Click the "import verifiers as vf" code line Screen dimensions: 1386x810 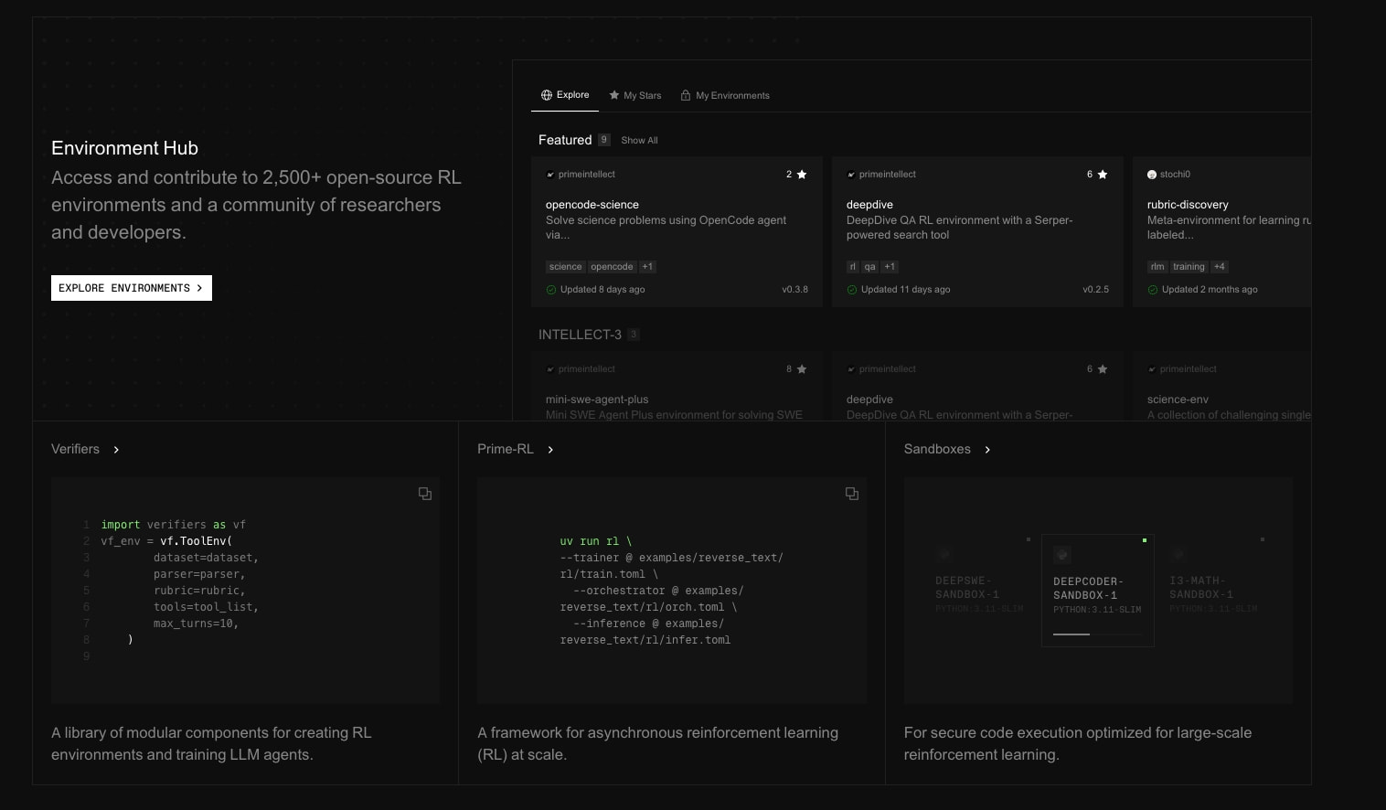pyautogui.click(x=173, y=525)
